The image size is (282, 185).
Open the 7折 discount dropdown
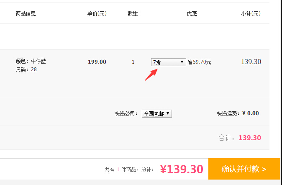(168, 62)
